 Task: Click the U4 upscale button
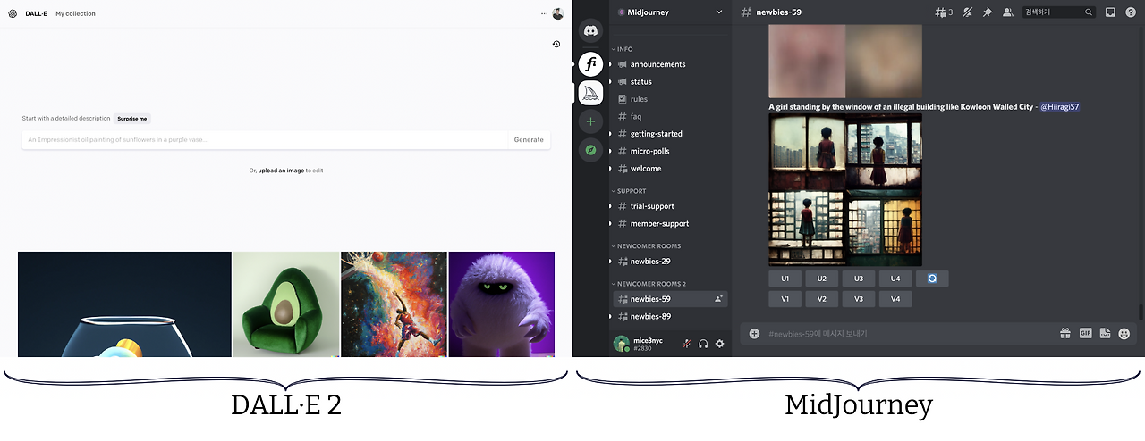(895, 279)
